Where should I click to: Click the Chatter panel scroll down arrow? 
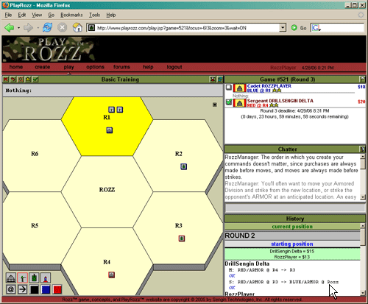(363, 197)
